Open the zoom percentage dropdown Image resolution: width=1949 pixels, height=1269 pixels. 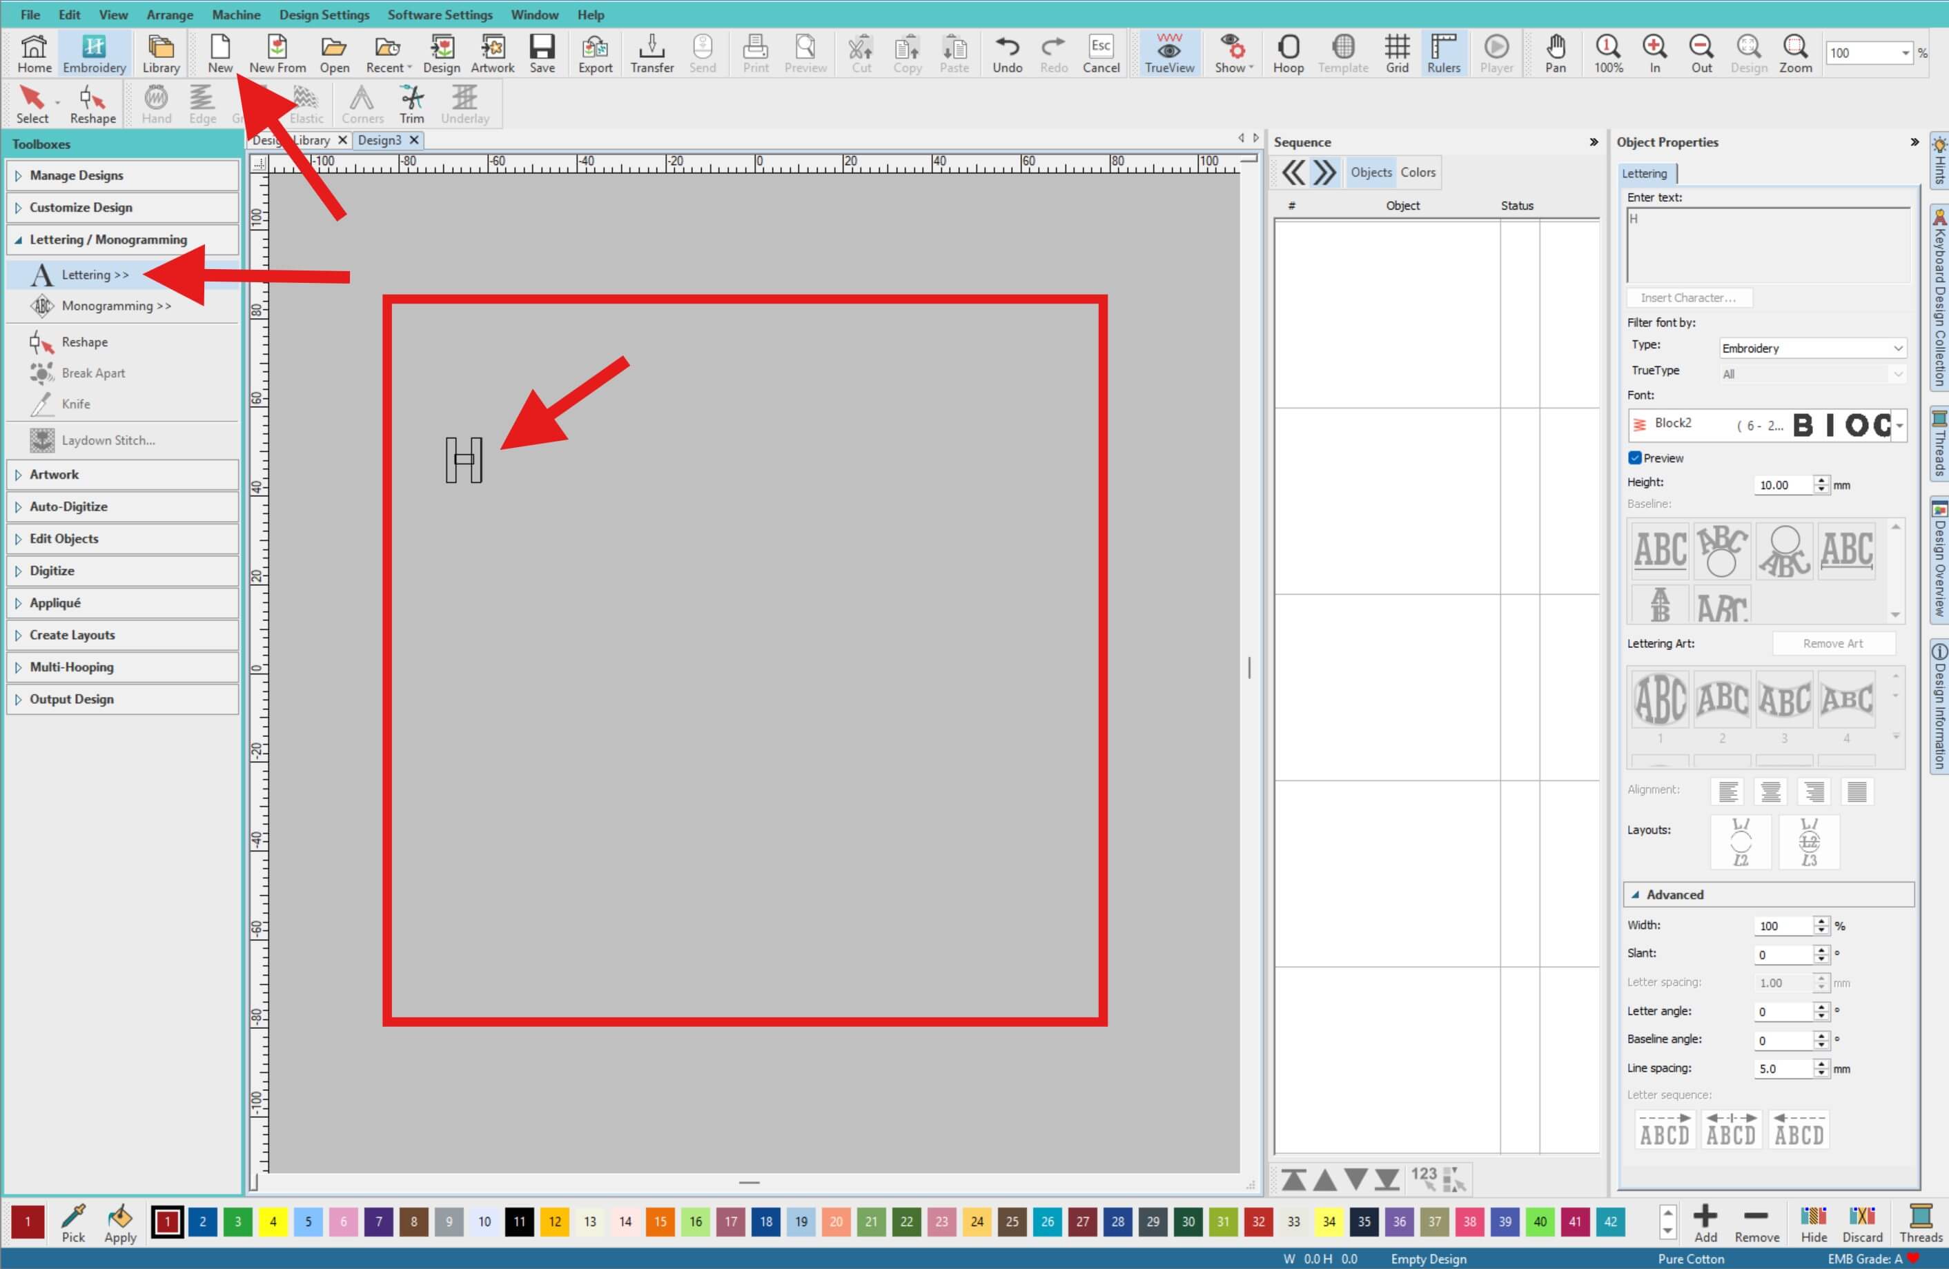[1905, 53]
